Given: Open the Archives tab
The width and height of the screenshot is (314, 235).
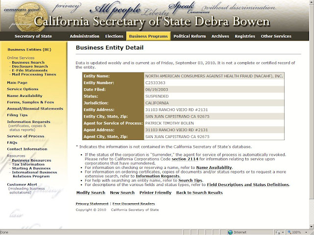Looking at the screenshot, I should click(220, 36).
